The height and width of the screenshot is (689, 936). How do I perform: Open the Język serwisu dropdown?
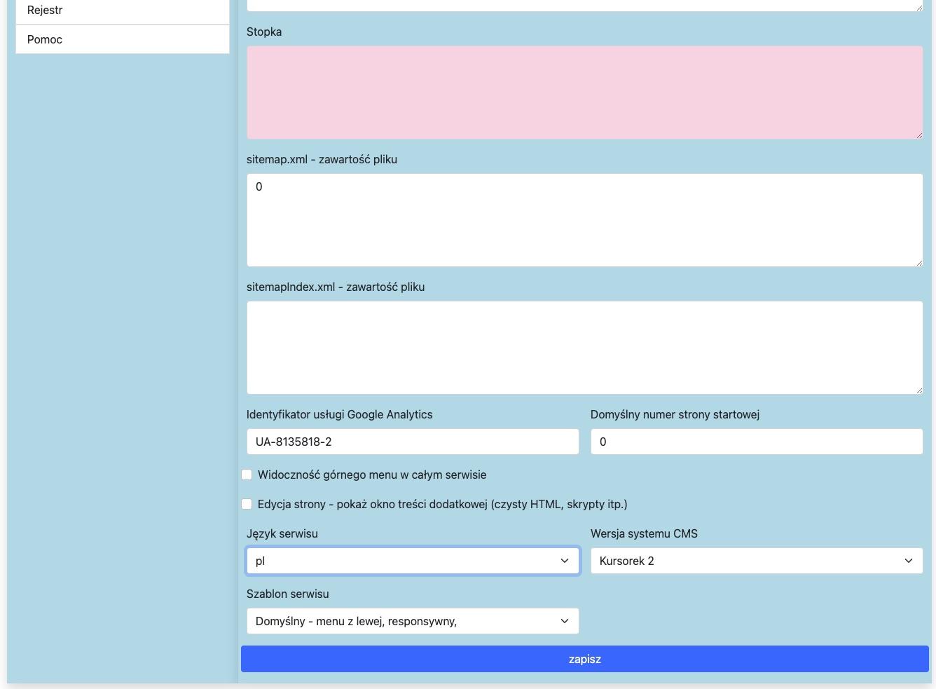tap(412, 561)
